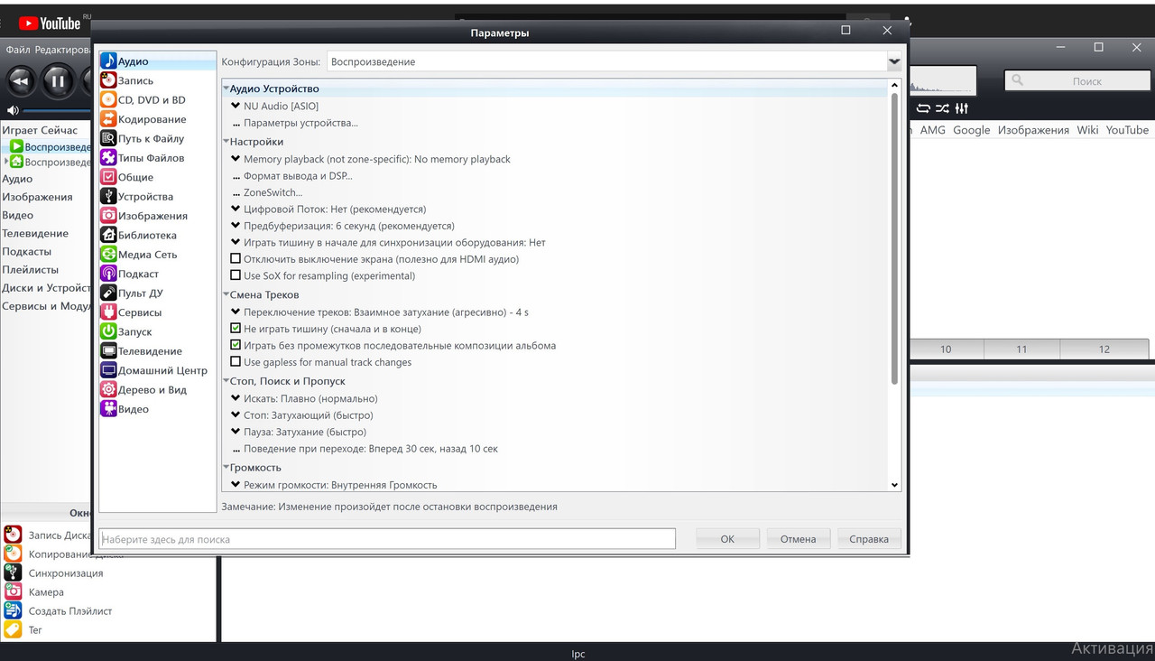Open Изображения in the Параметры sidebar
1155x661 pixels.
click(152, 216)
